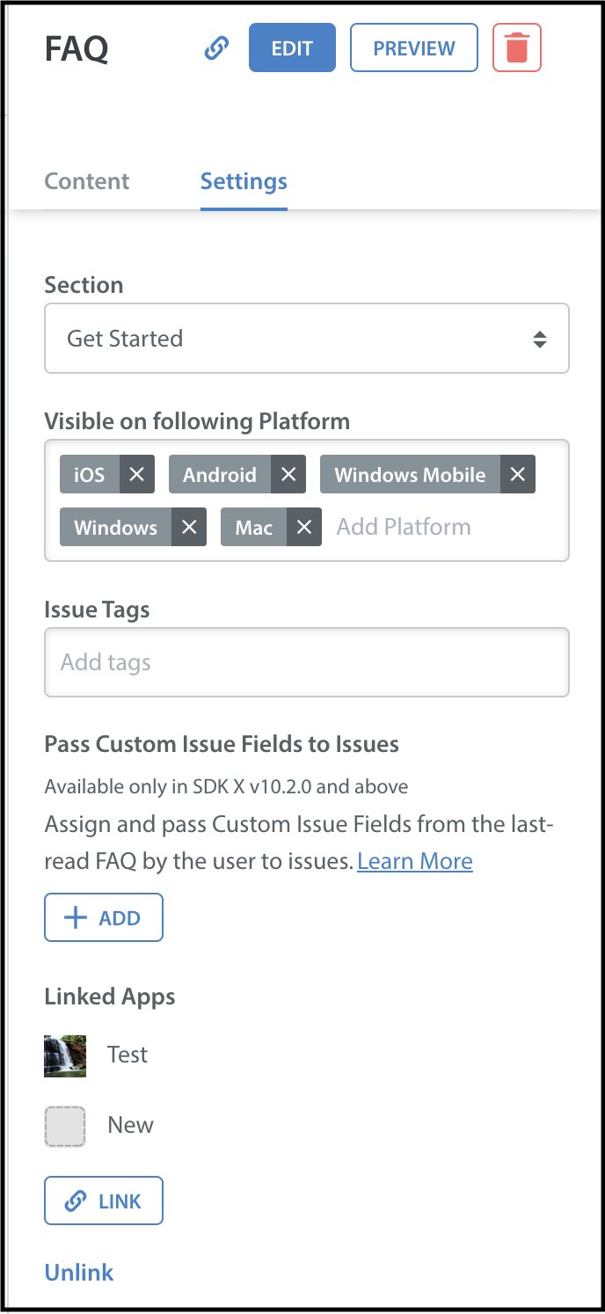Click the blue EDIT button

(292, 47)
